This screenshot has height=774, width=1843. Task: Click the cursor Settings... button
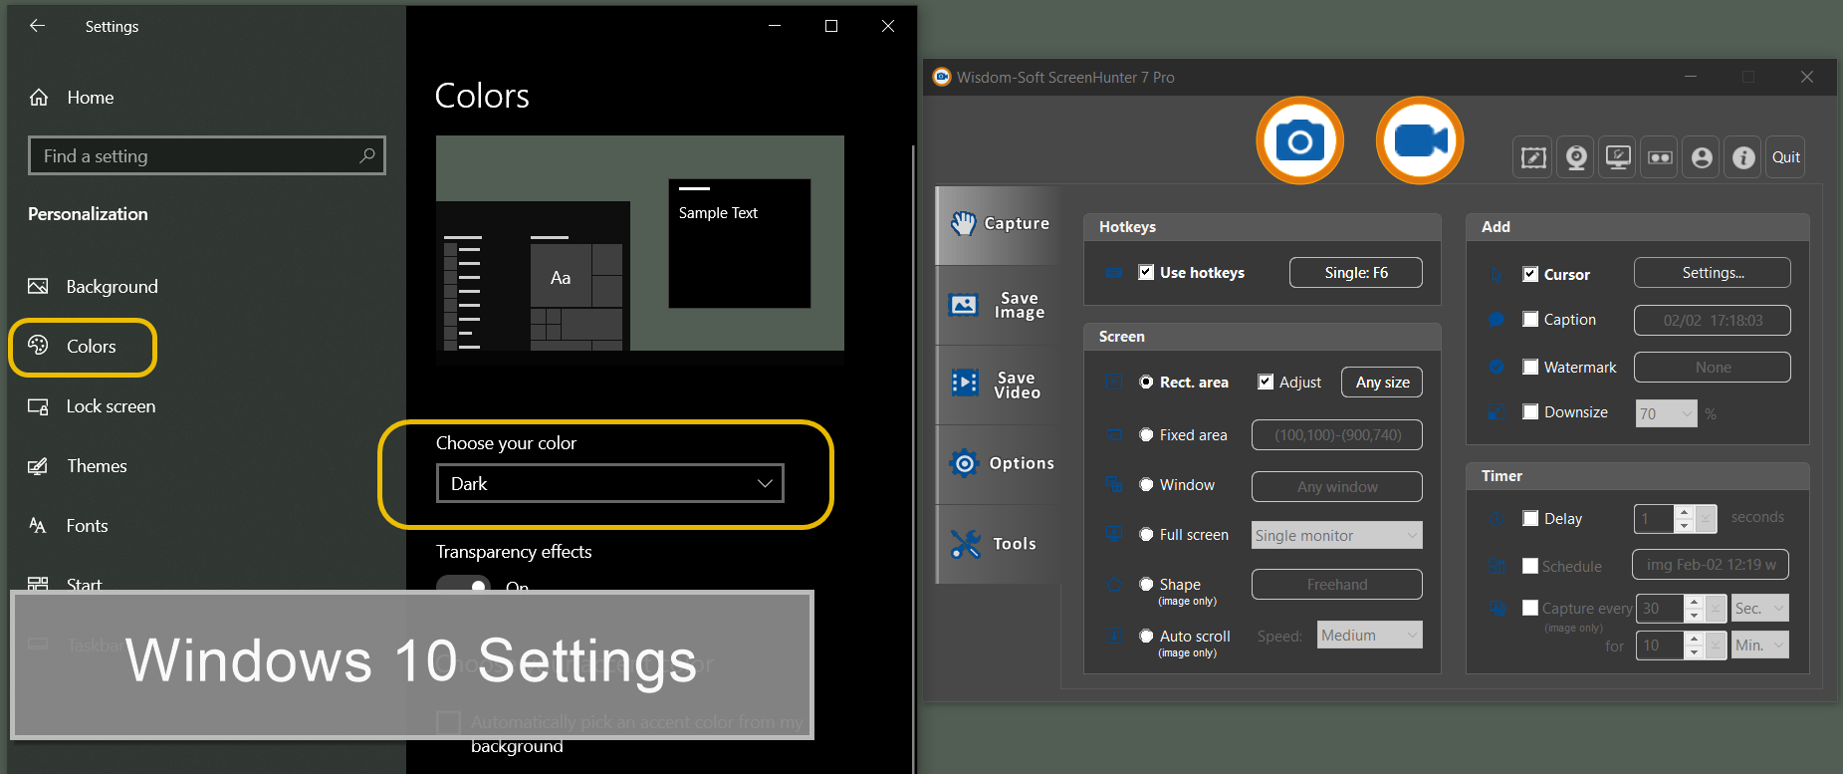pyautogui.click(x=1712, y=272)
